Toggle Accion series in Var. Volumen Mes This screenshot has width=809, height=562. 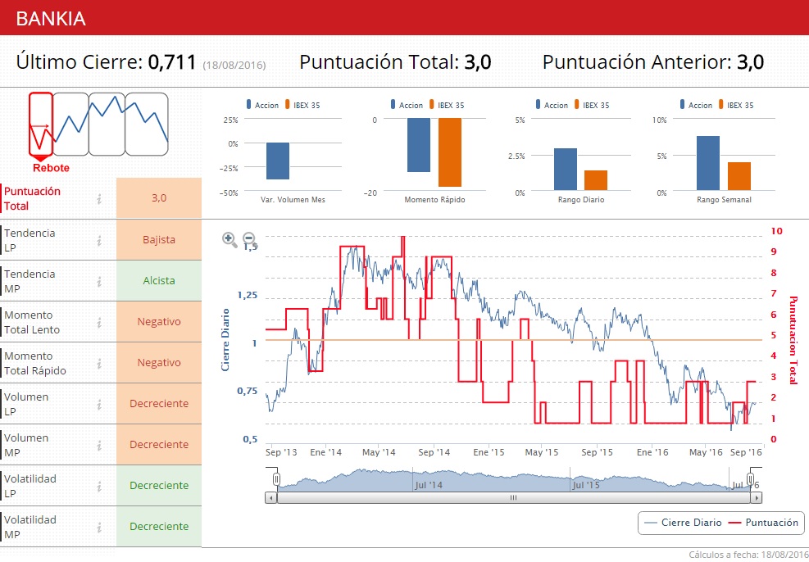pyautogui.click(x=262, y=105)
